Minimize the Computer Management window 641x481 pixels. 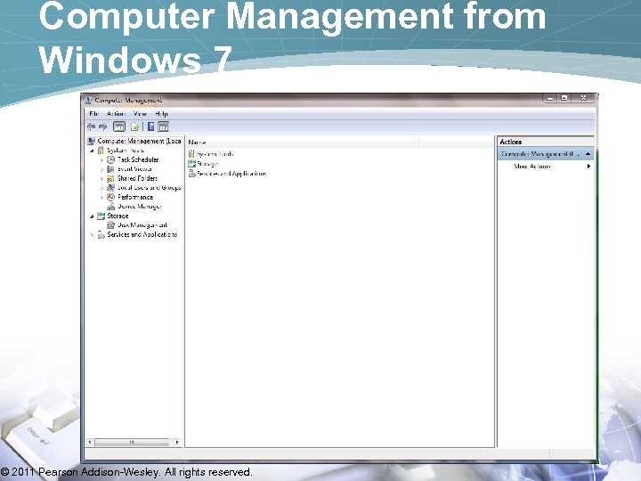click(x=550, y=98)
